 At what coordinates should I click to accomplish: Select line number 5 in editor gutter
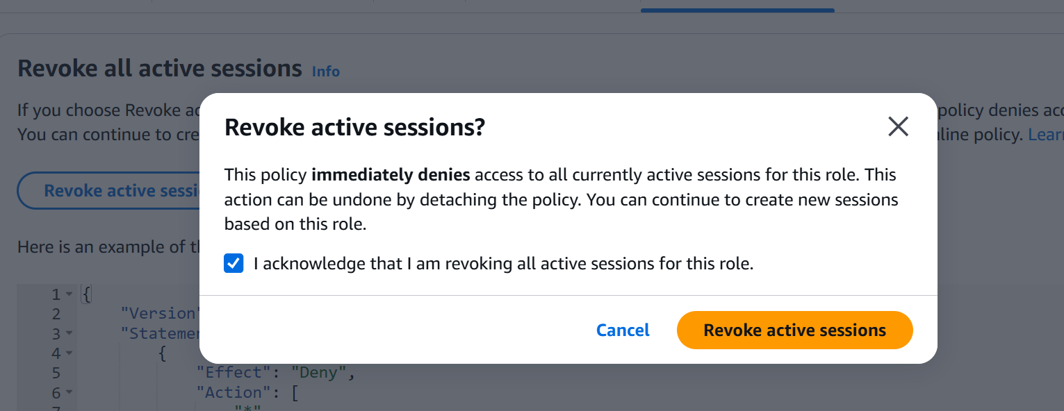point(56,373)
